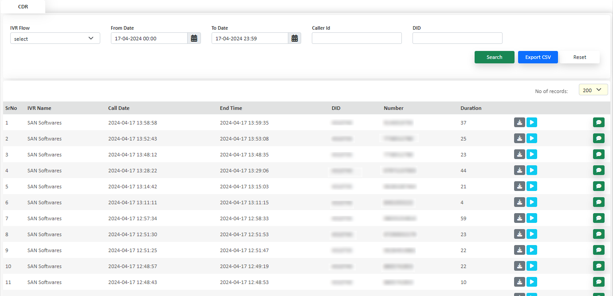Image resolution: width=613 pixels, height=296 pixels.
Task: Click the From Date text field
Action: point(149,39)
